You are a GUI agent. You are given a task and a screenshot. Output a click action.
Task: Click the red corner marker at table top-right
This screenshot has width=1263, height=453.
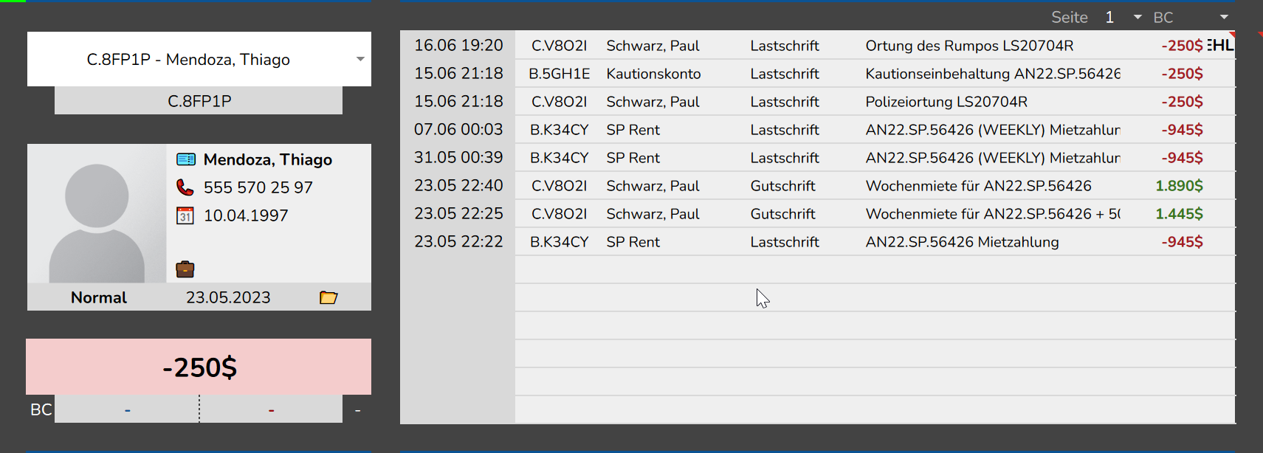[1232, 35]
